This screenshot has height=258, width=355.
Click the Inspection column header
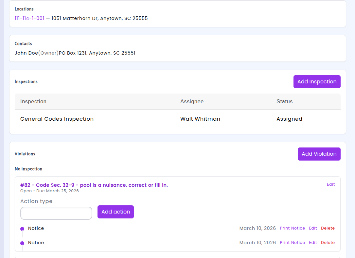33,102
